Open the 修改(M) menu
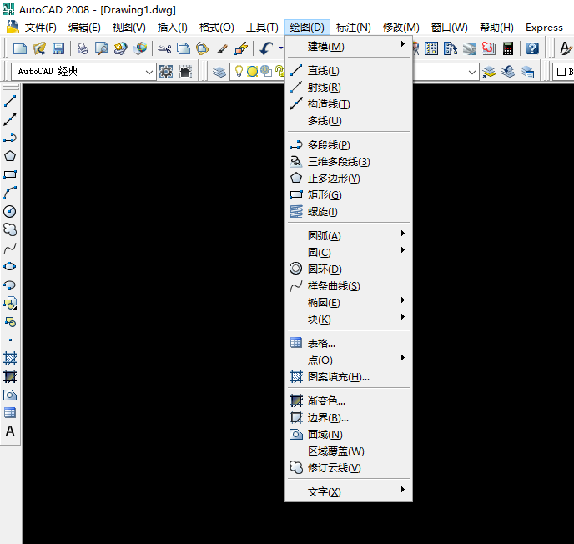The image size is (574, 544). point(400,28)
